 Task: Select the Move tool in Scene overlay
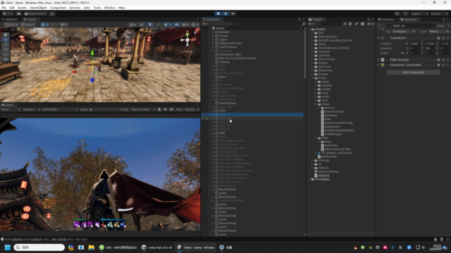(x=6, y=39)
